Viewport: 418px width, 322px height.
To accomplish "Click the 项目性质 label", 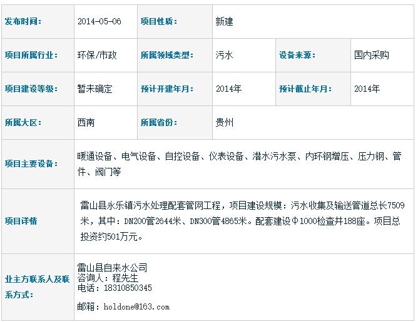I will pos(160,21).
